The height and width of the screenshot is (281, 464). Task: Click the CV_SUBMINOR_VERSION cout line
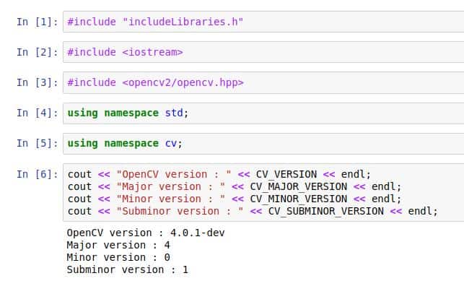click(253, 211)
